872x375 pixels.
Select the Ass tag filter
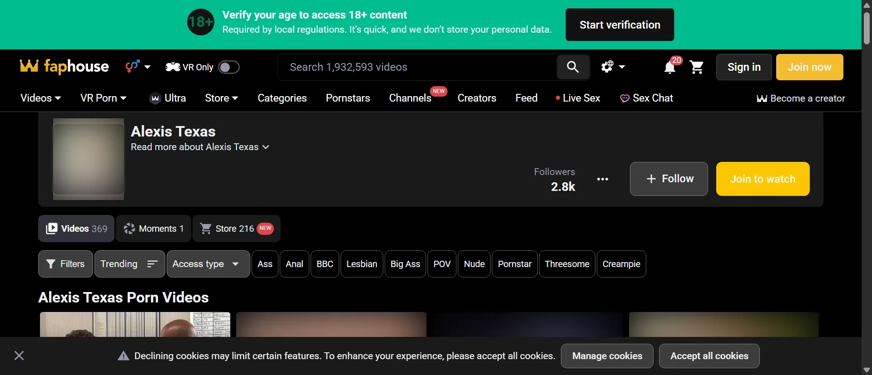coord(265,264)
